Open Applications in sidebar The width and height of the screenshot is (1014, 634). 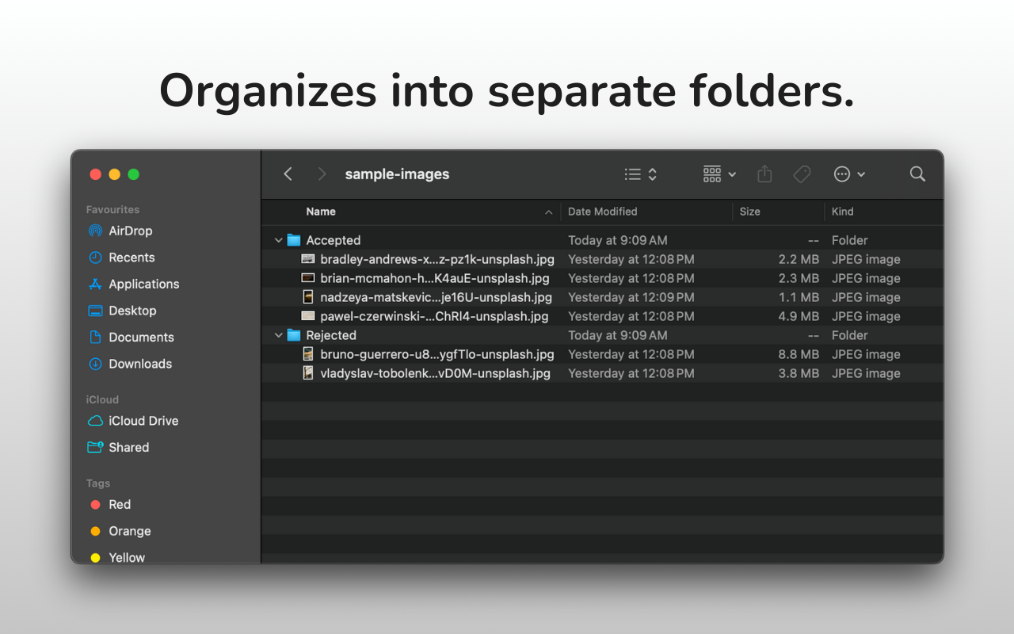point(144,284)
